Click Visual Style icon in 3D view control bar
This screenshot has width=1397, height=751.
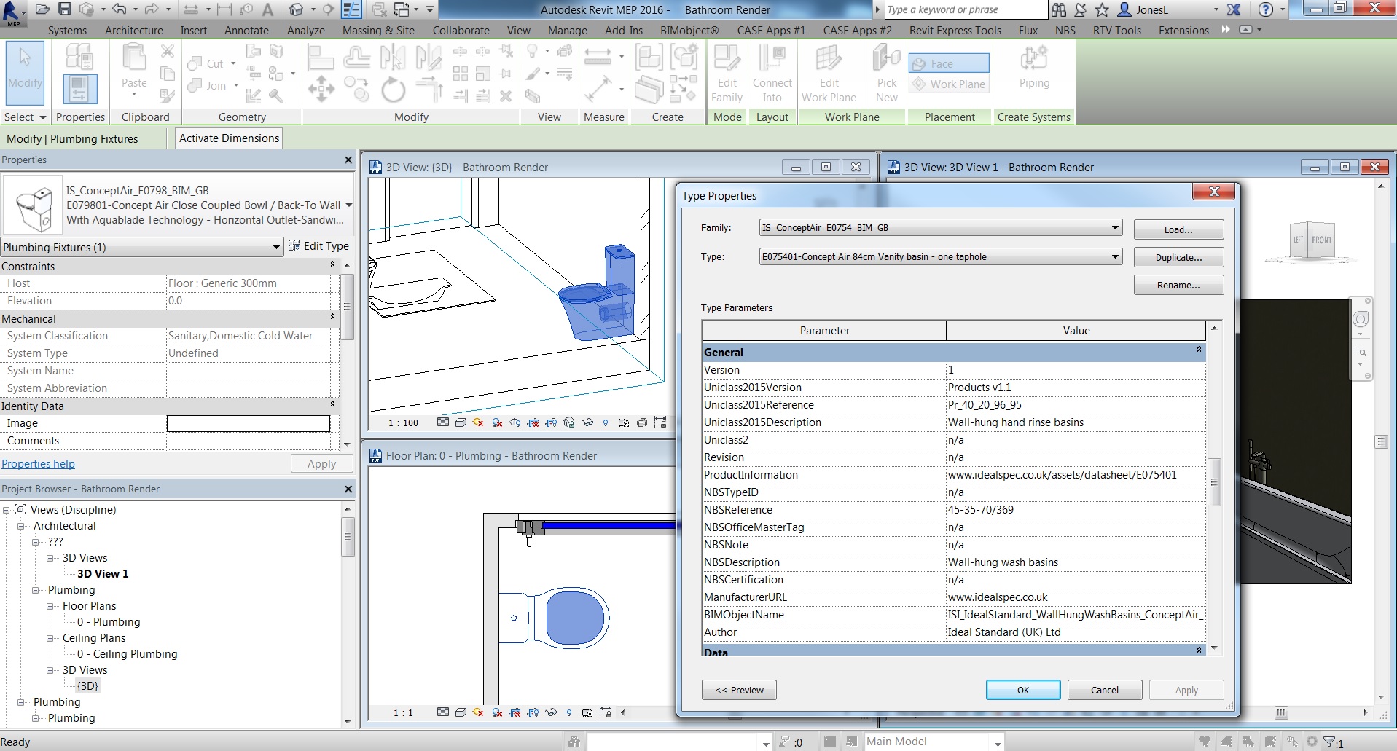(x=461, y=422)
